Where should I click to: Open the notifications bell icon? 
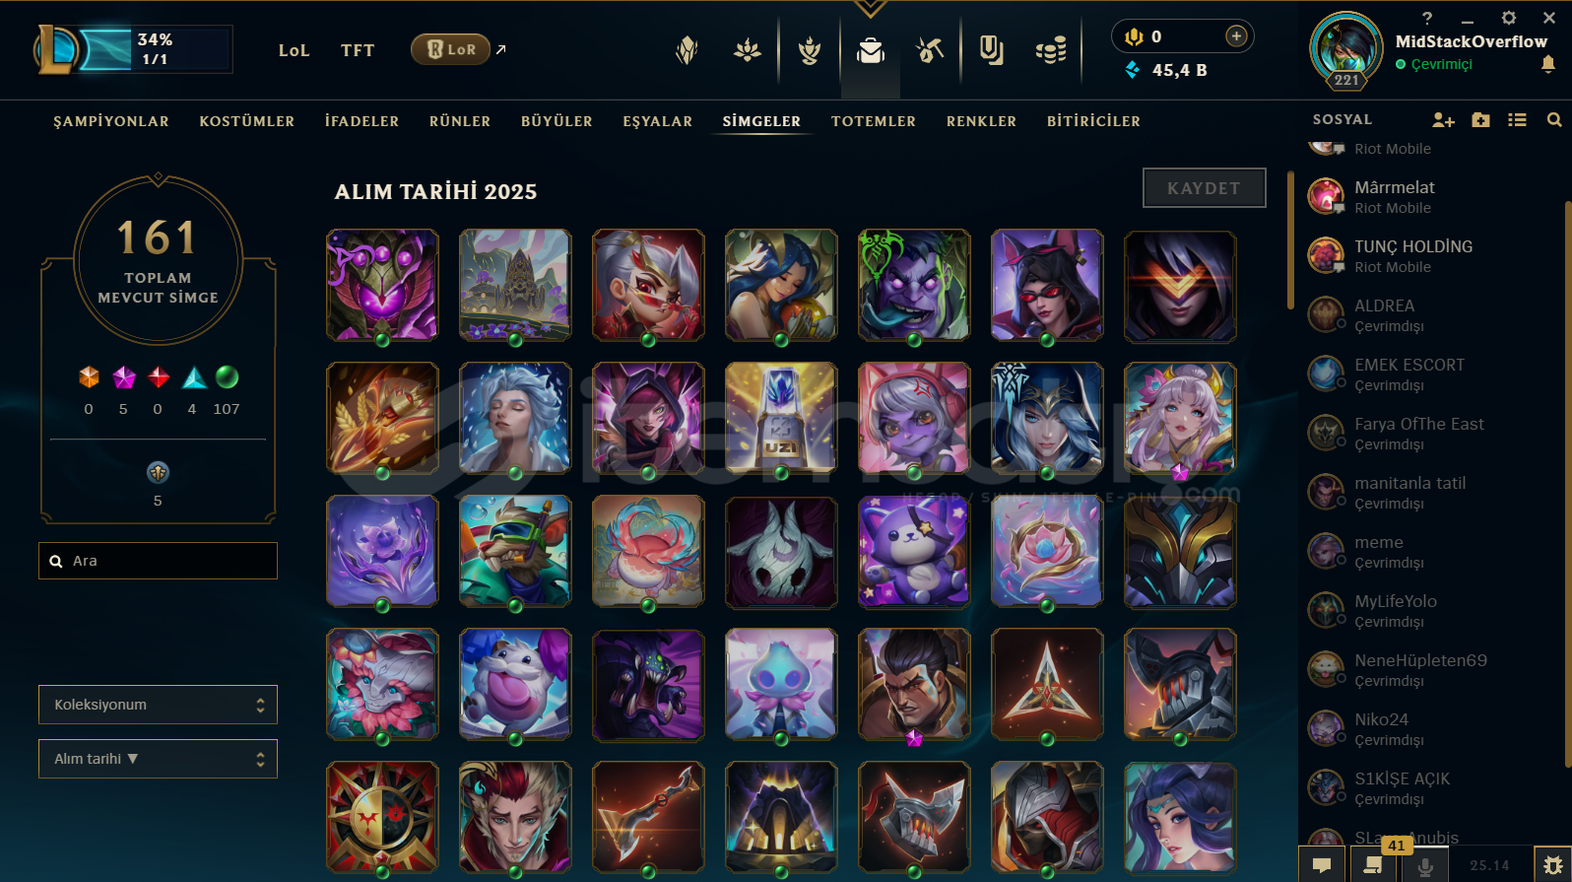pyautogui.click(x=1548, y=64)
